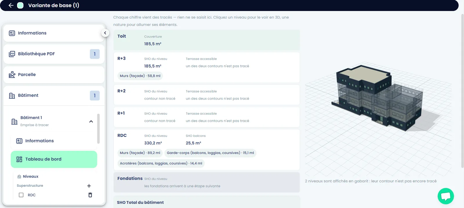This screenshot has height=208, width=464.
Task: Open the Bâtiment section
Action: point(54,95)
